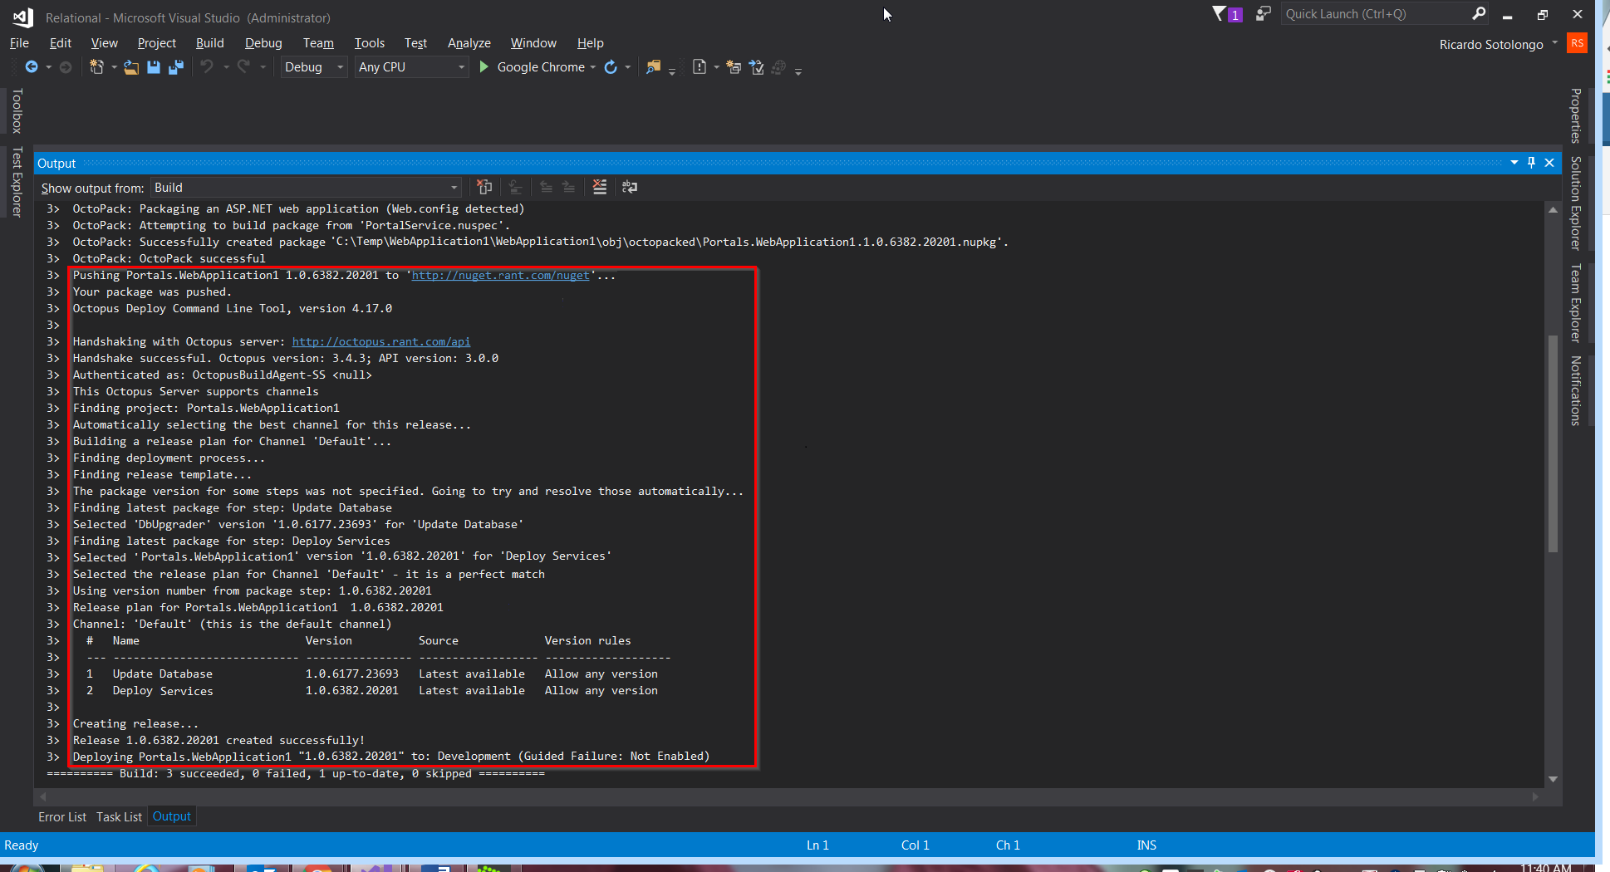Click the document with exclamation mark icon
The height and width of the screenshot is (872, 1610).
[699, 67]
